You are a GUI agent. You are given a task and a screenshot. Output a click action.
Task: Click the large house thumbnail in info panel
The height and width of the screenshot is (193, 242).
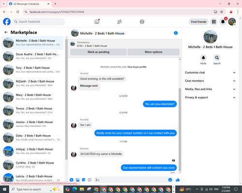click(210, 37)
